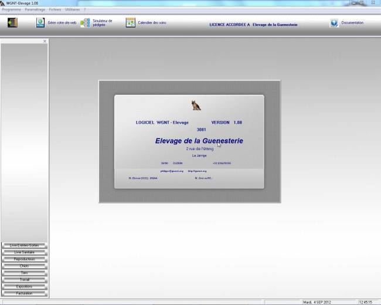
Task: Click the date in the status bar
Action: point(317,302)
